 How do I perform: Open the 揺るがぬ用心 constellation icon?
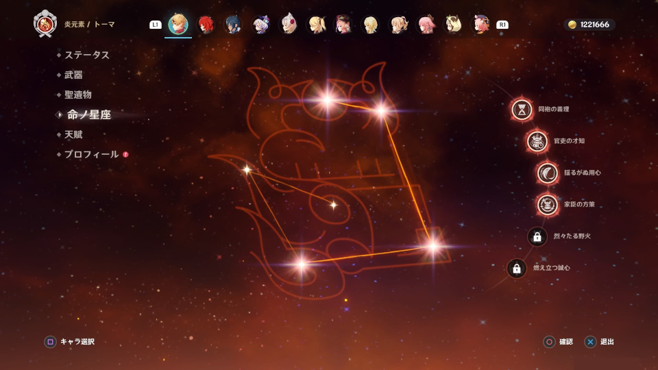tap(547, 173)
